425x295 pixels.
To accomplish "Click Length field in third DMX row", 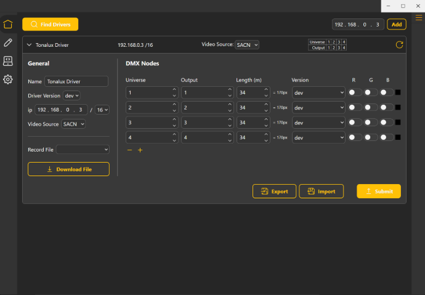I will click(x=253, y=123).
